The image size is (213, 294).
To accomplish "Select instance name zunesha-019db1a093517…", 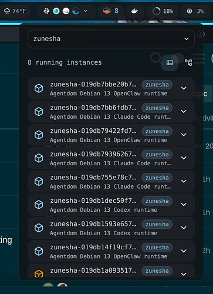I will pos(93,270).
